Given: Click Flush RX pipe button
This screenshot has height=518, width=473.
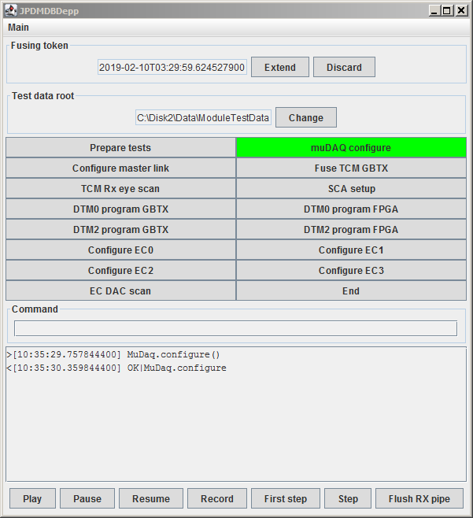Looking at the screenshot, I should 419,498.
